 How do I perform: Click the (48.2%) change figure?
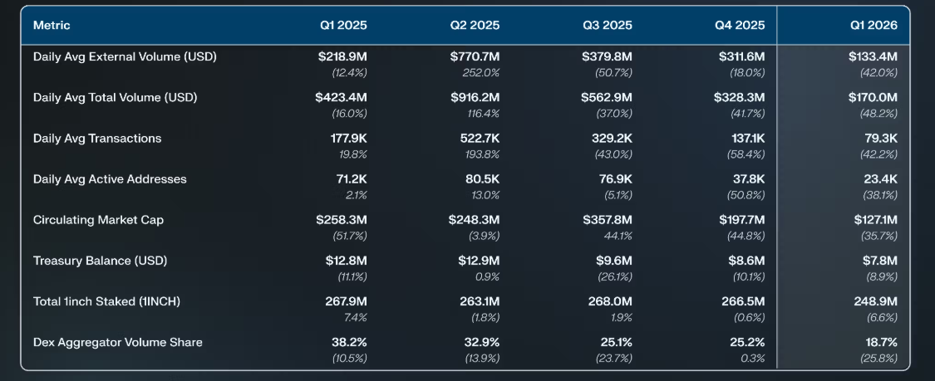tap(878, 113)
